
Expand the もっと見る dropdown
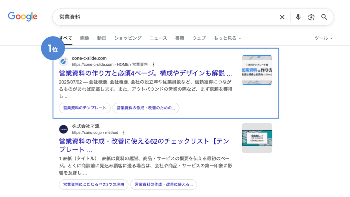[x=227, y=38]
